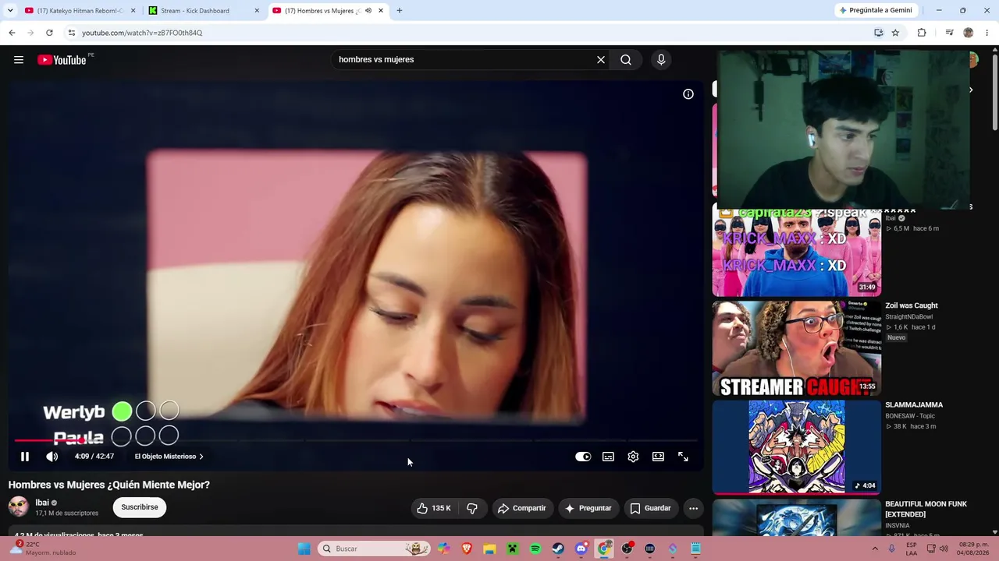Select the 'Hombres vs Mujeres' browser tab

(328, 11)
